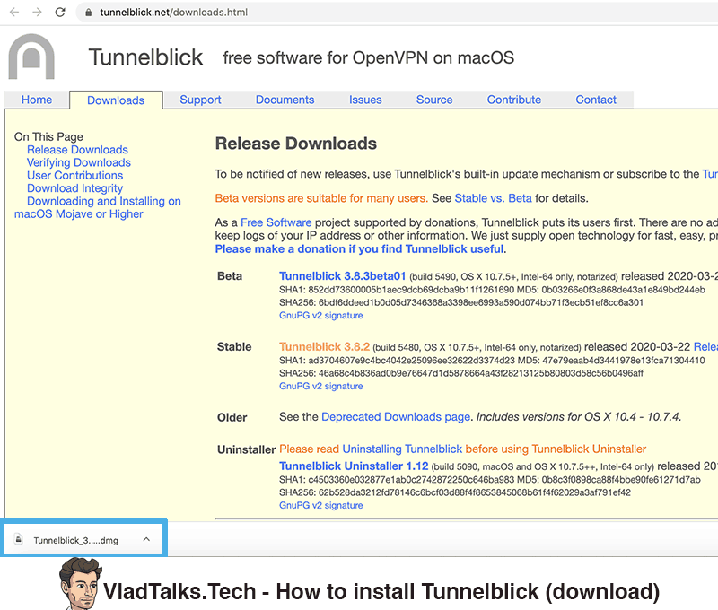Viewport: 718px width, 610px height.
Task: Click the orange 'Beta versions are suitable' text
Action: [321, 198]
